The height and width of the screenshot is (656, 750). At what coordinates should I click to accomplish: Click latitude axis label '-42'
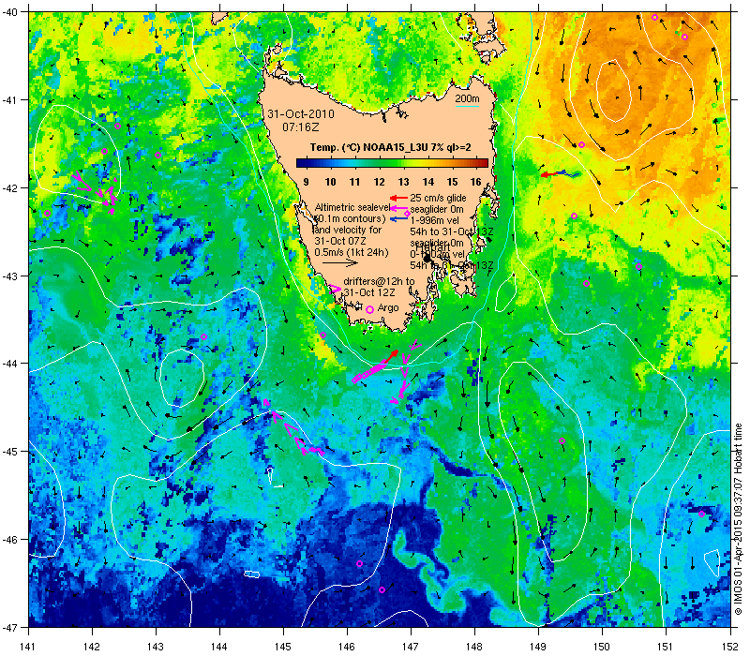coord(9,188)
